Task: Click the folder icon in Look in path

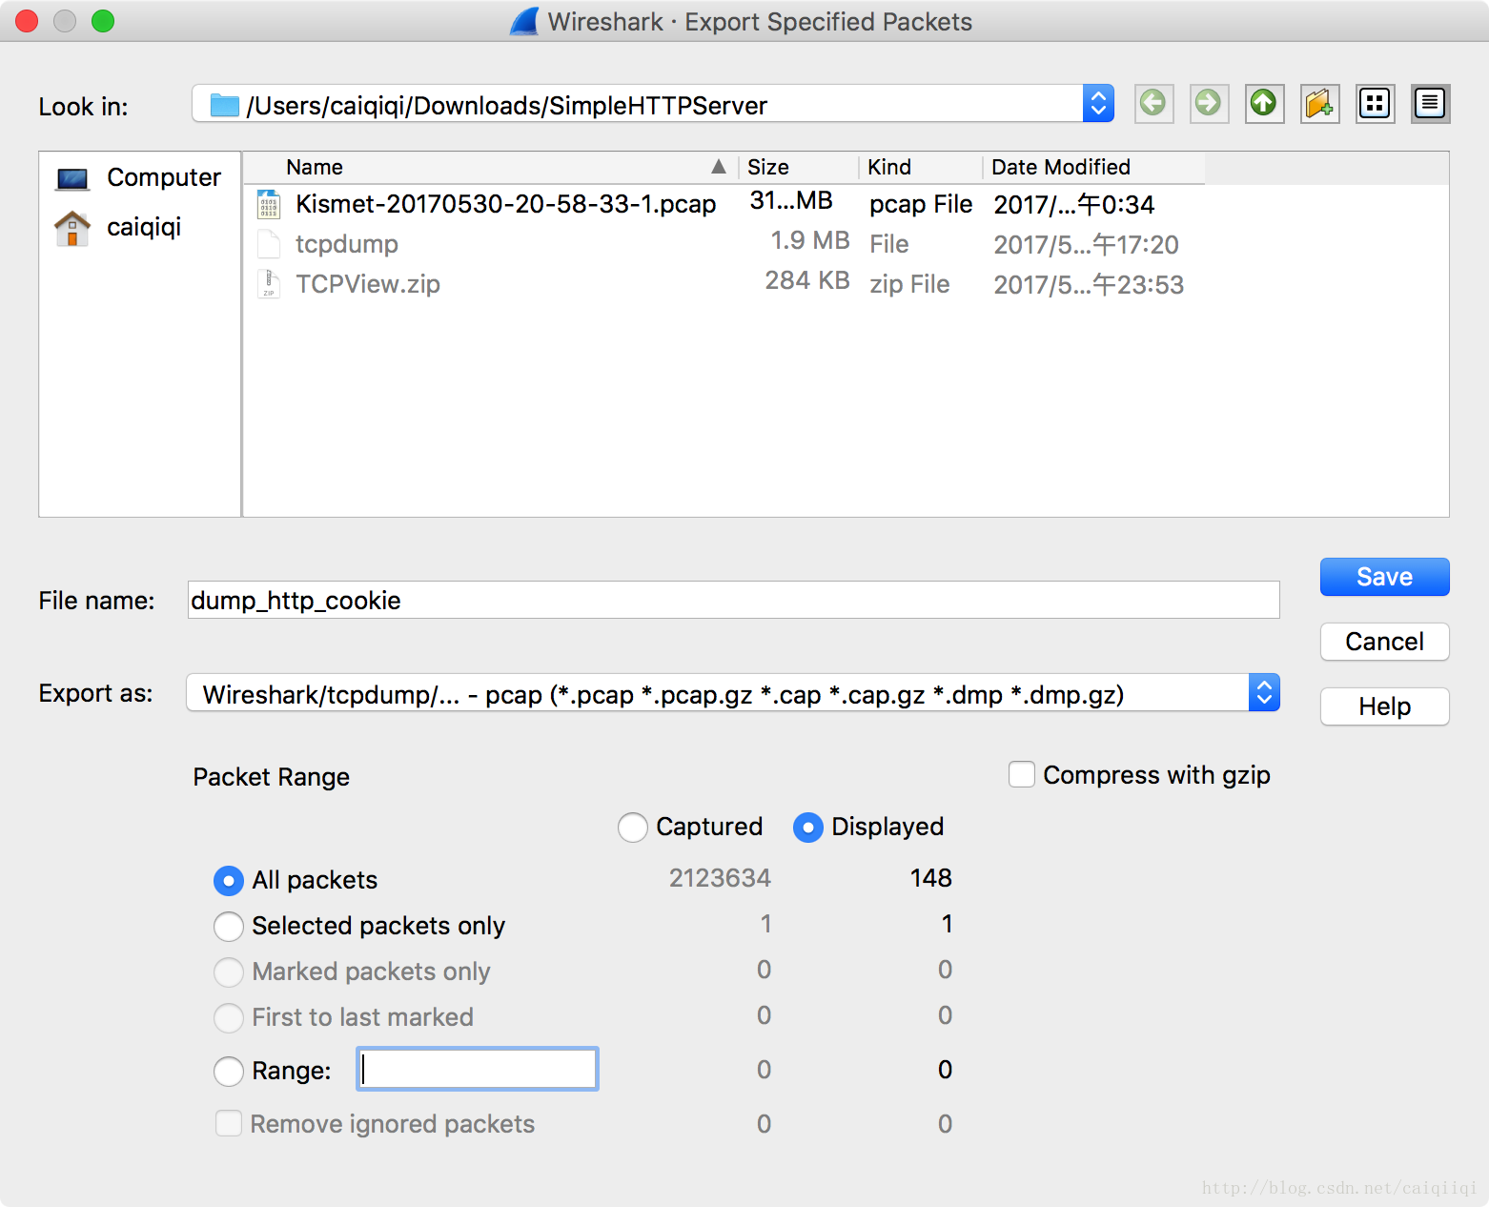Action: 225,105
